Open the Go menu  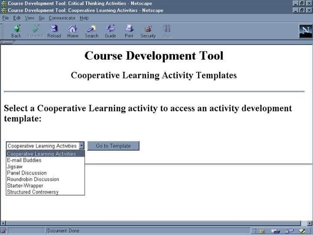coord(42,18)
